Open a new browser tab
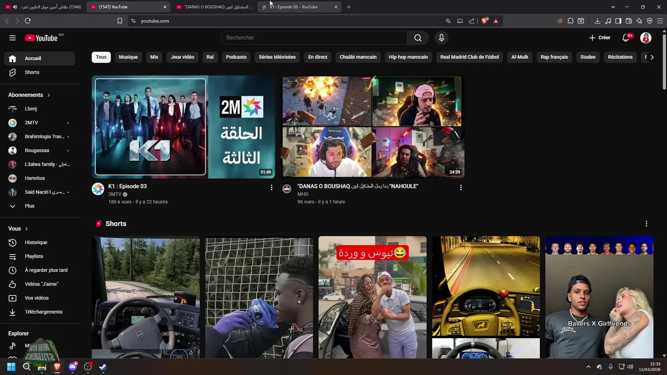This screenshot has width=667, height=375. pos(349,7)
